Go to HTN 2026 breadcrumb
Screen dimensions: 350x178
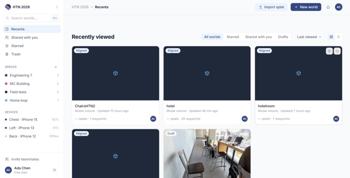80,7
